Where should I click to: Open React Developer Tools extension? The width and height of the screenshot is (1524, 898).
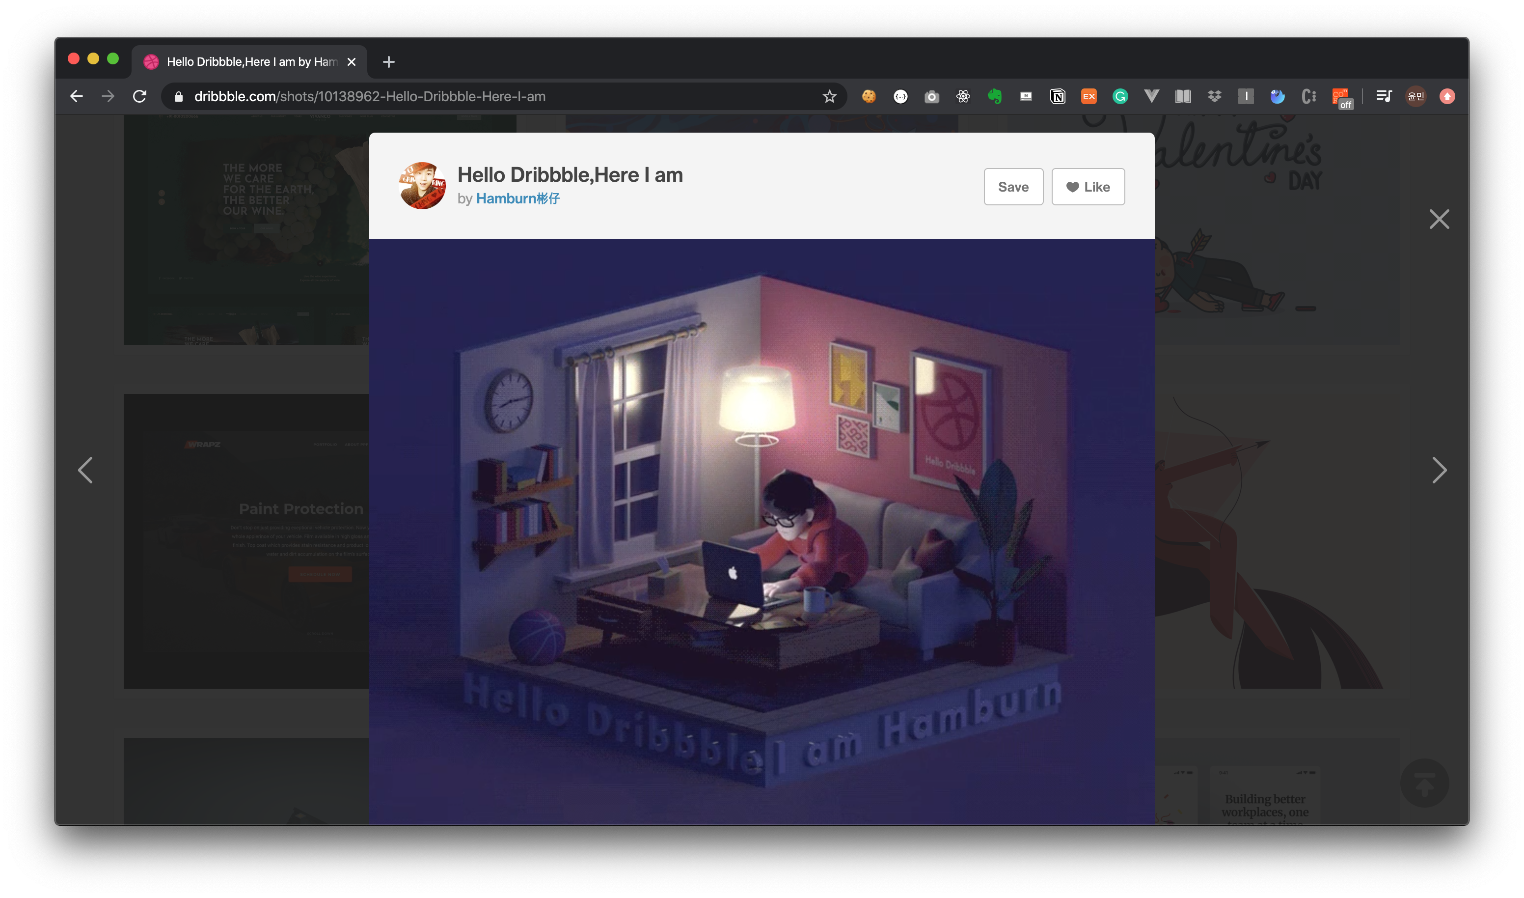[963, 96]
